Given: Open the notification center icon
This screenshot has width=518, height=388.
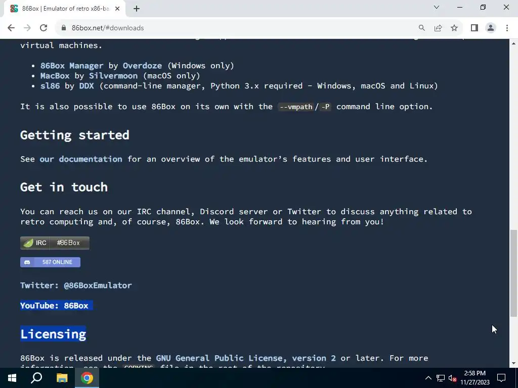Looking at the screenshot, I should (x=501, y=378).
